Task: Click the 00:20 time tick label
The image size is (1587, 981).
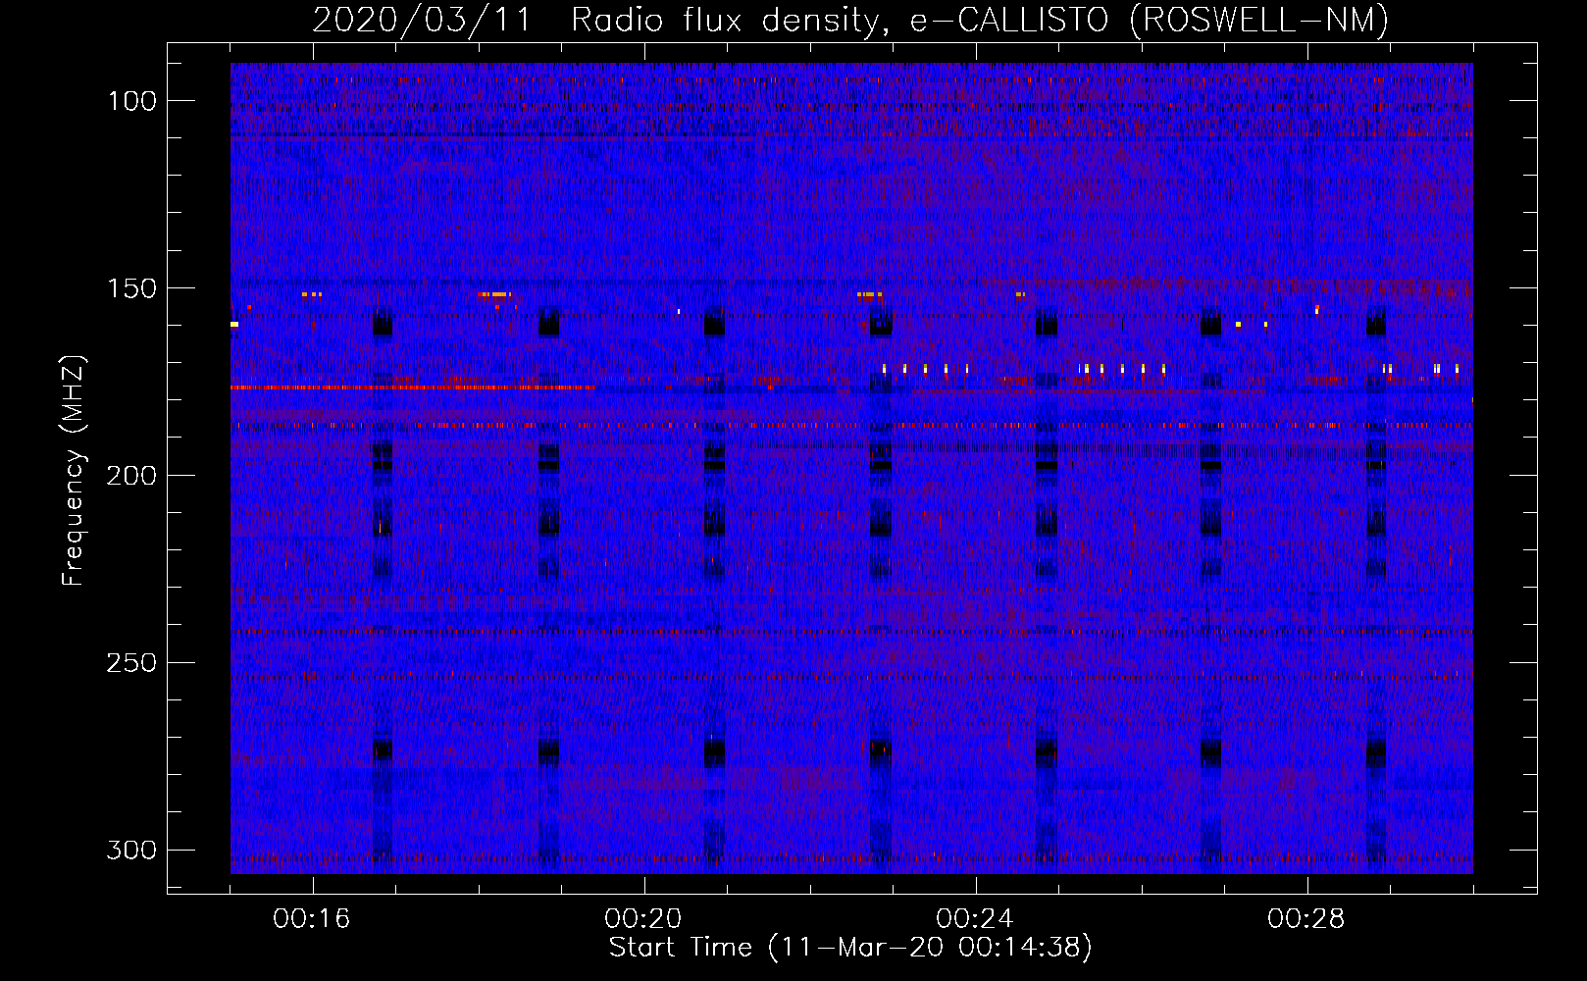Action: tap(643, 919)
